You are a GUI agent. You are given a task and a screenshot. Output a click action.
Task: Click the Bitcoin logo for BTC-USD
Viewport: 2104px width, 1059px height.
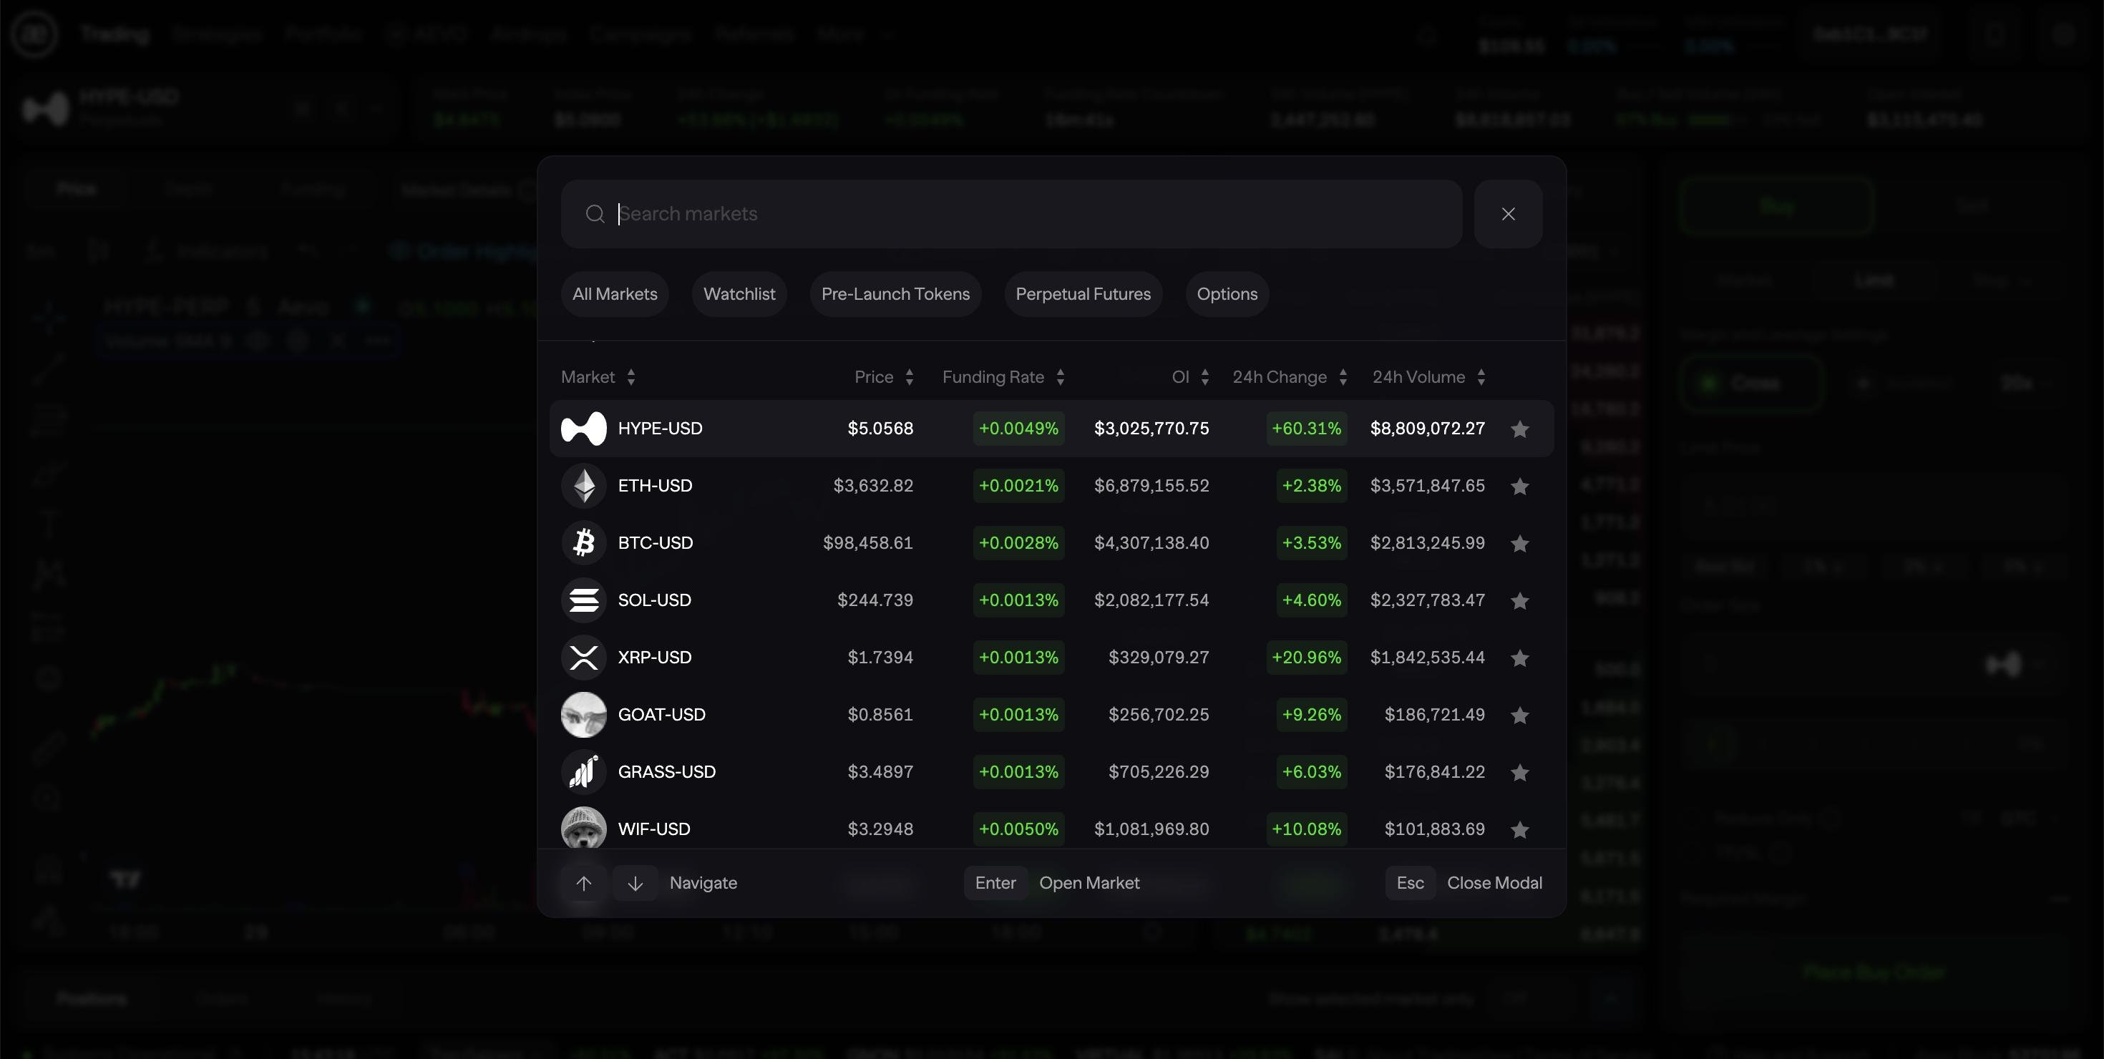584,543
